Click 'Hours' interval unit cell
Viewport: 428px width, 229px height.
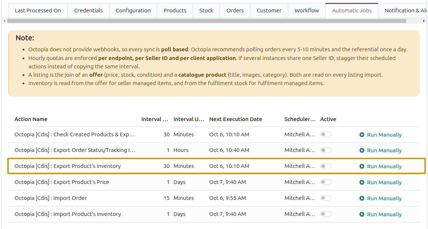coord(181,150)
